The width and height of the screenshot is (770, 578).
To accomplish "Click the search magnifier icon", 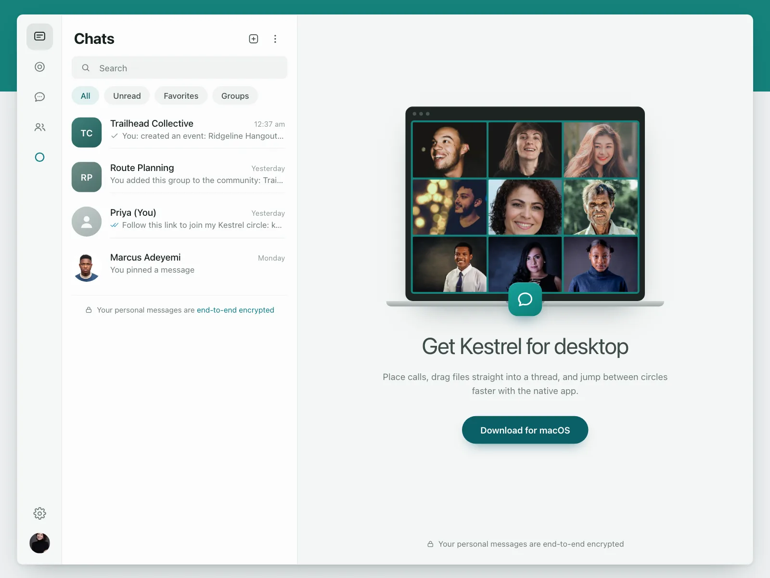I will tap(86, 68).
